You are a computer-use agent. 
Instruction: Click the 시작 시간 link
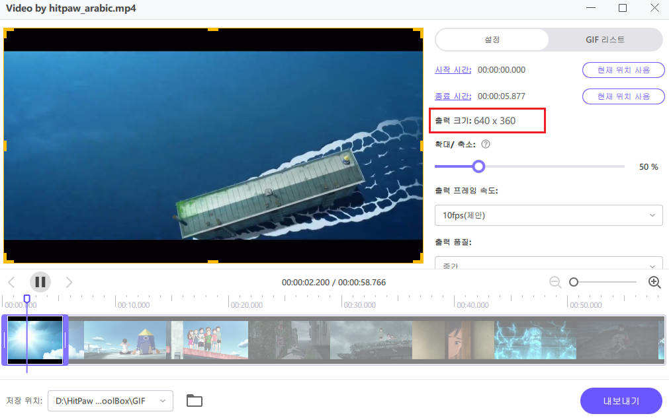tap(453, 70)
